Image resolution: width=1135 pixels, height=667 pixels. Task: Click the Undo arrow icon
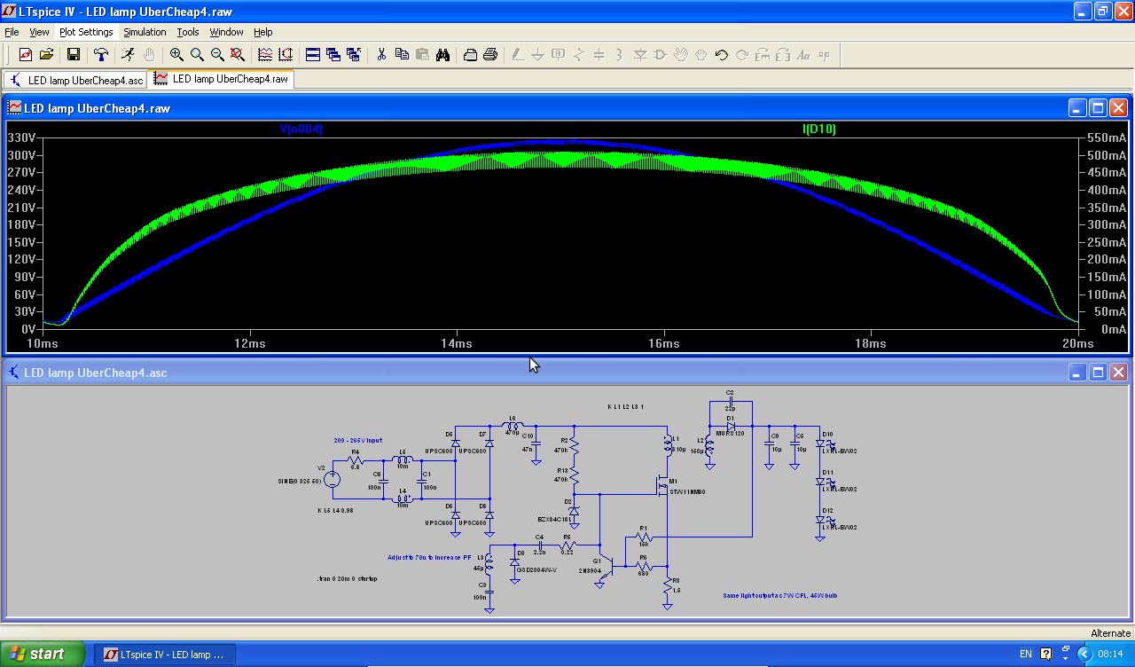[x=721, y=55]
